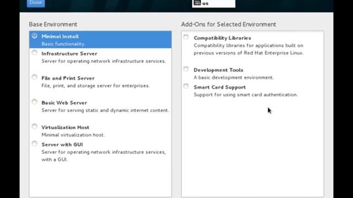
Task: Click 'Server for serving static and dynamic' description
Action: [x=105, y=111]
